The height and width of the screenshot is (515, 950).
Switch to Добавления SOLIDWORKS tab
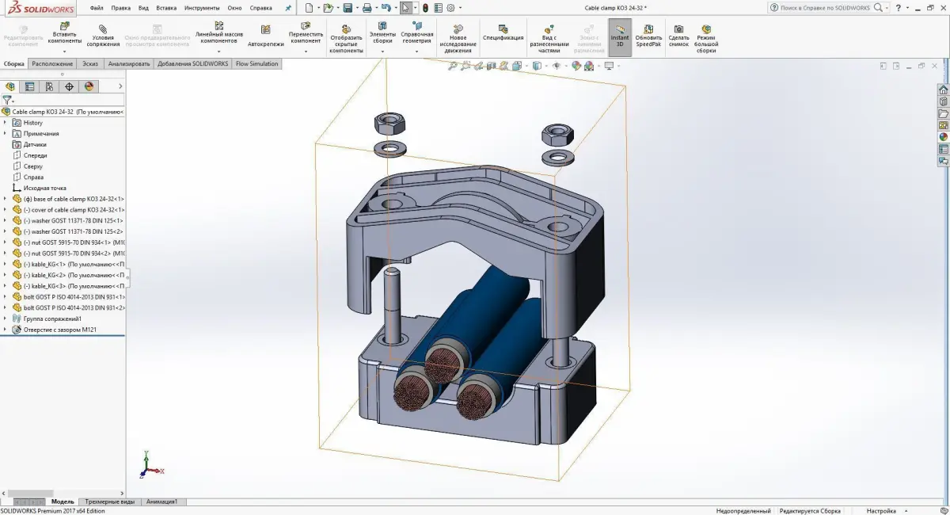click(x=194, y=64)
